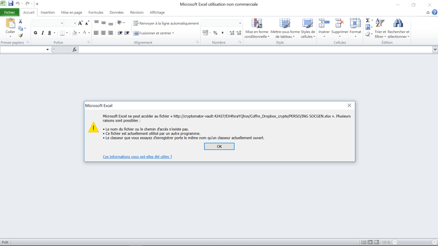
Task: Click the insert function fx icon
Action: 74,49
